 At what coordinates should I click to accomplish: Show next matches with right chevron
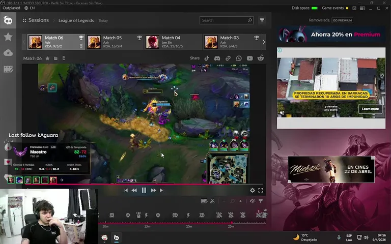coord(264,42)
